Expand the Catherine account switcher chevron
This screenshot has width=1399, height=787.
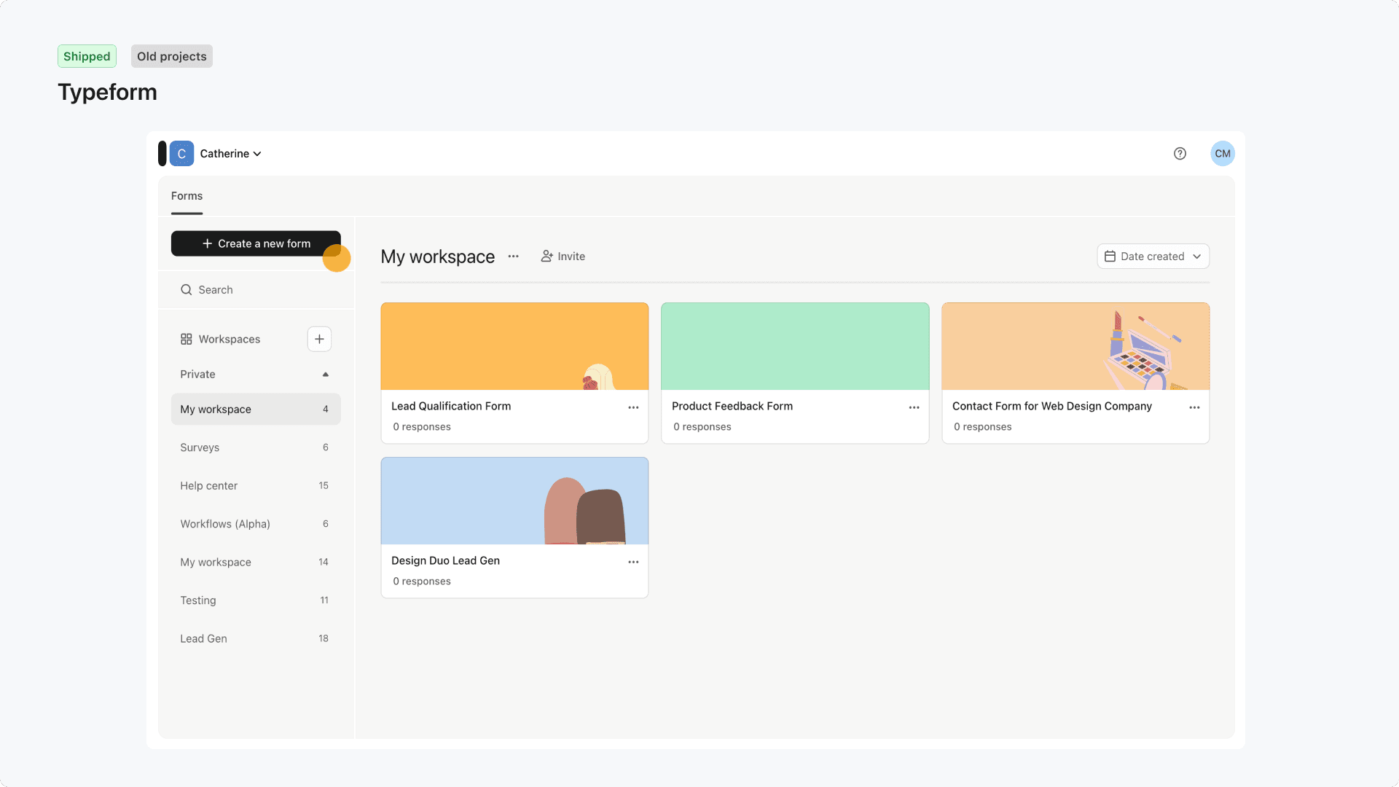pyautogui.click(x=256, y=154)
